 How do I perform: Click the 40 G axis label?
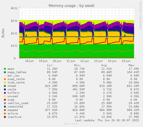tap(14, 8)
